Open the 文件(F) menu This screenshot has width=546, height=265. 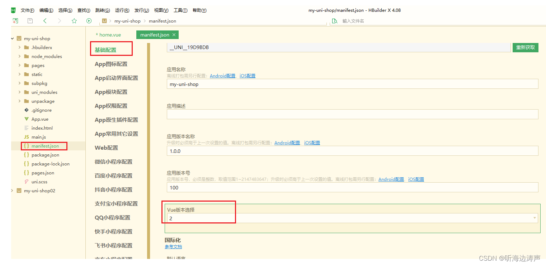coord(28,10)
